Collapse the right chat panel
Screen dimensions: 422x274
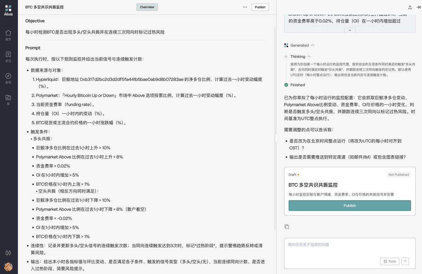pyautogui.click(x=418, y=7)
